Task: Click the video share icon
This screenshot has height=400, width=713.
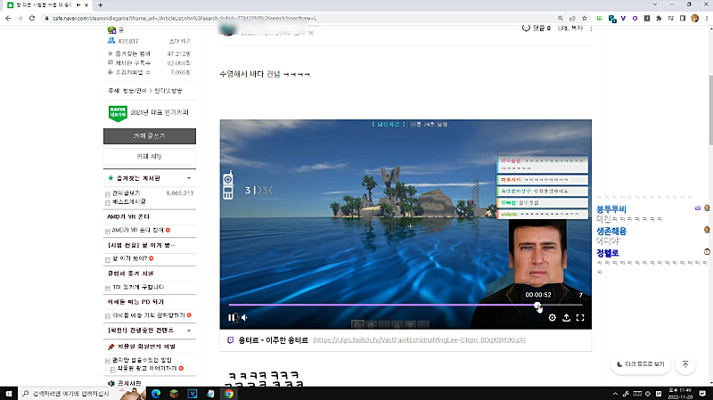Action: click(566, 317)
